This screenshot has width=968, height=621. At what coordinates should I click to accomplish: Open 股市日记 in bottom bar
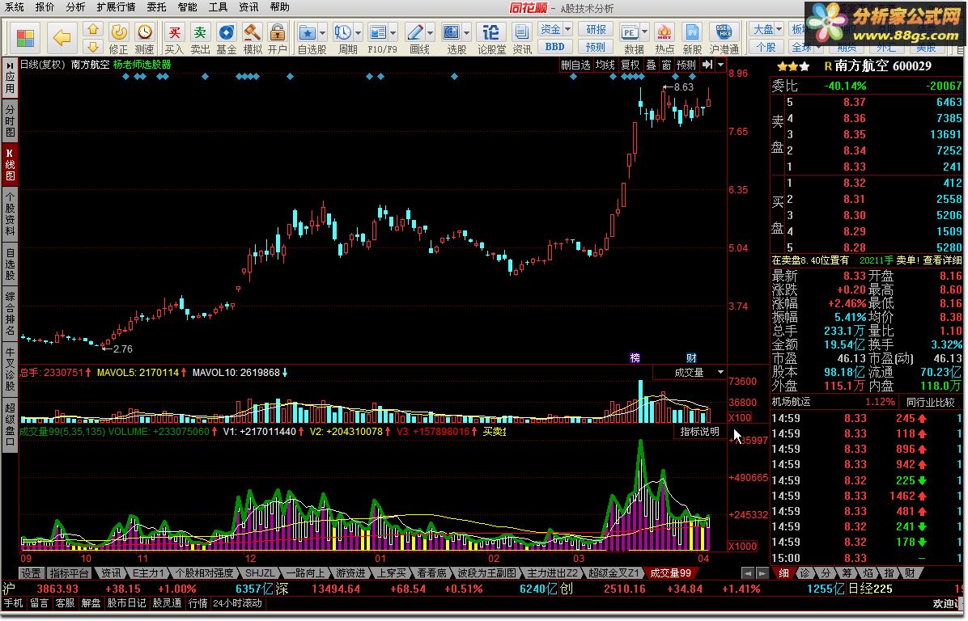[126, 603]
